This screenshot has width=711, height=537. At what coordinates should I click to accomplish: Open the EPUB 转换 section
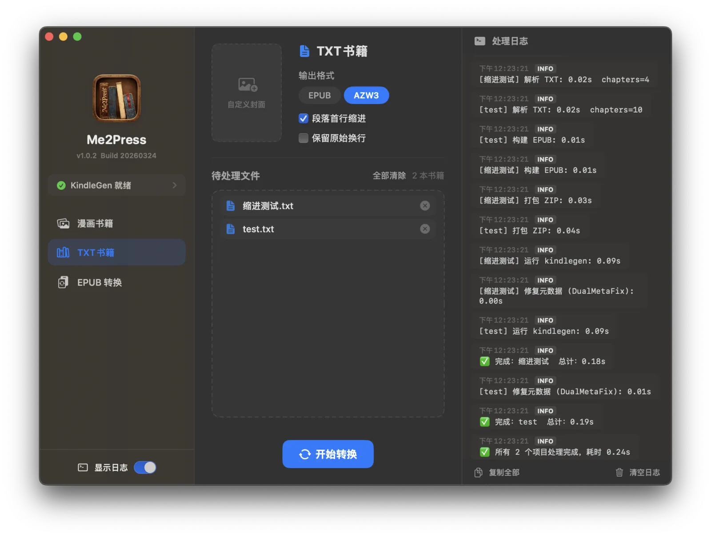pyautogui.click(x=116, y=282)
